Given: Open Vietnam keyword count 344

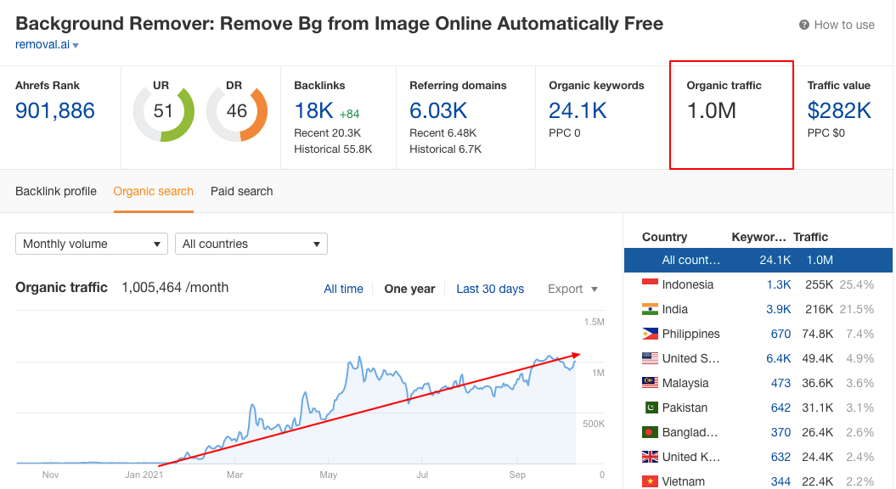Looking at the screenshot, I should pyautogui.click(x=780, y=481).
